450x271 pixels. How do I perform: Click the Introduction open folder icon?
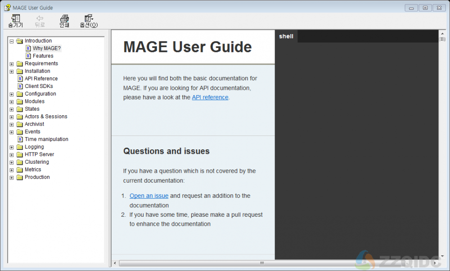(19, 41)
